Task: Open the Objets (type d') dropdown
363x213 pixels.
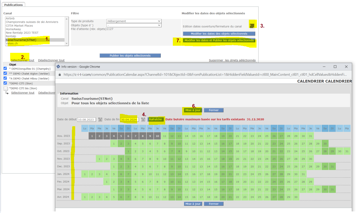Action: coord(134,25)
